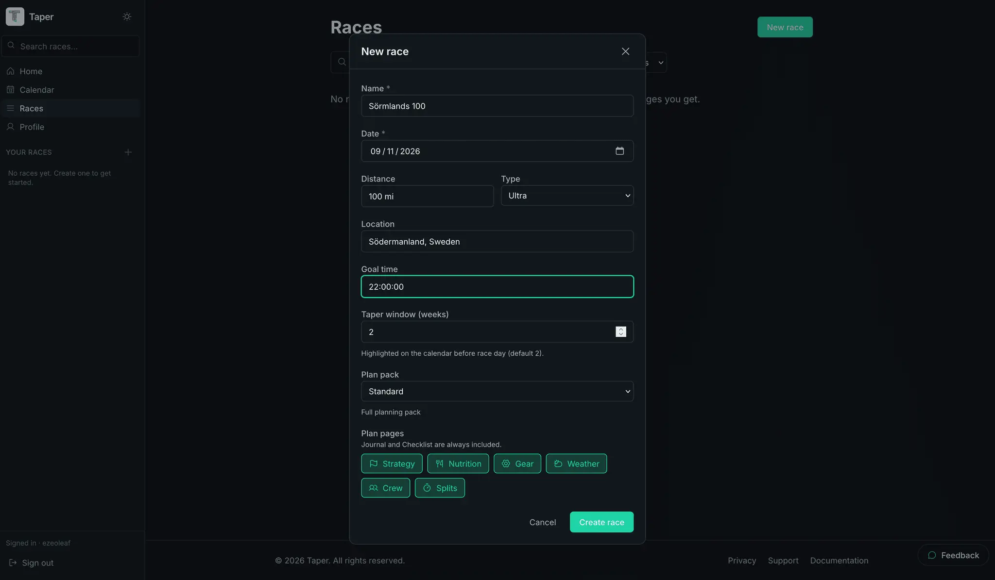Toggle the Splits plan page chip
The height and width of the screenshot is (580, 995).
tap(440, 488)
